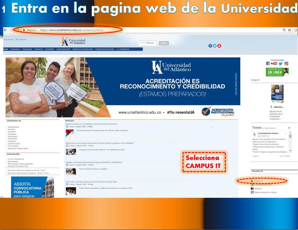Click the Tweets widget info icon
The height and width of the screenshot is (230, 298).
(x=289, y=128)
